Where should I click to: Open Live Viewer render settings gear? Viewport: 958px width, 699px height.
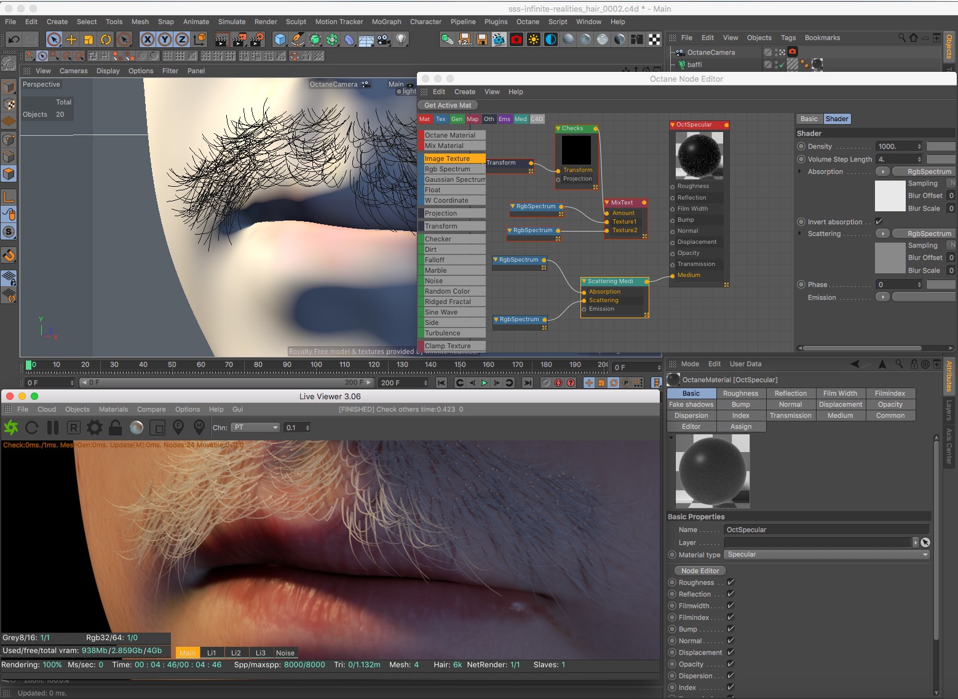pos(94,428)
